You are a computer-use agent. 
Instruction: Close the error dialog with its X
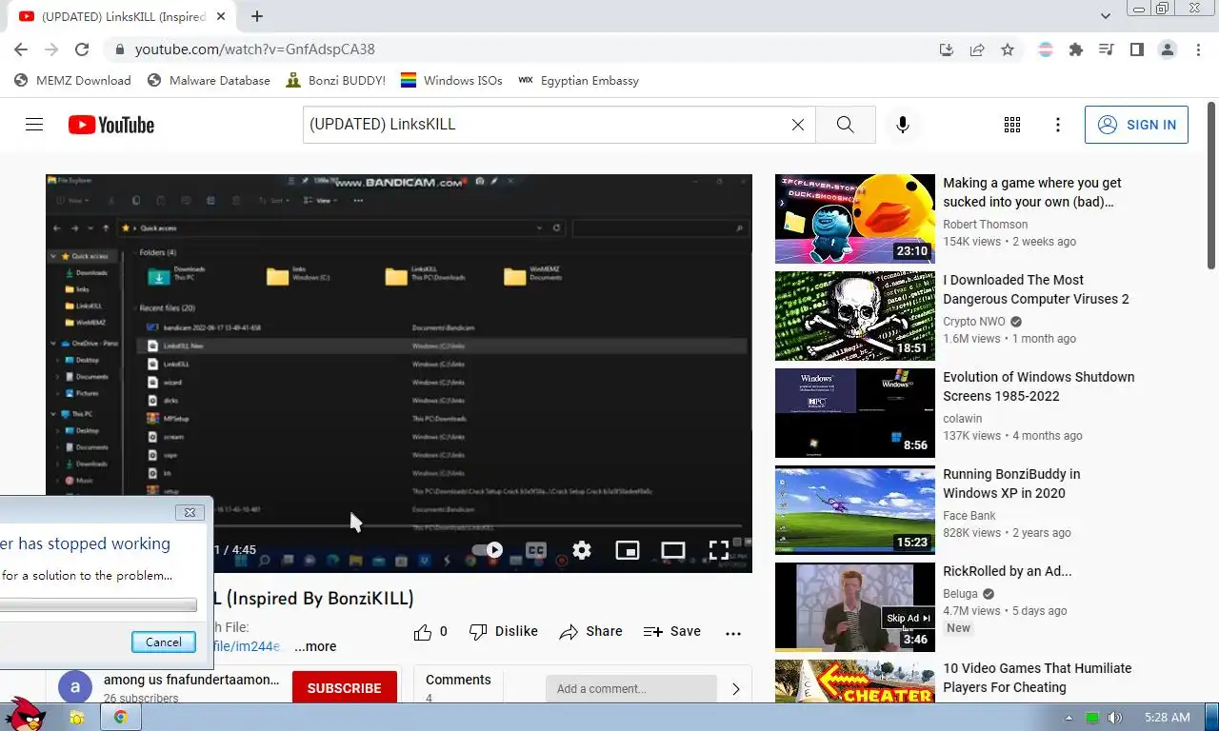190,512
